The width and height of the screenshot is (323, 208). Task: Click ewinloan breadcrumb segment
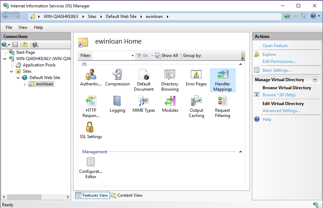(154, 17)
